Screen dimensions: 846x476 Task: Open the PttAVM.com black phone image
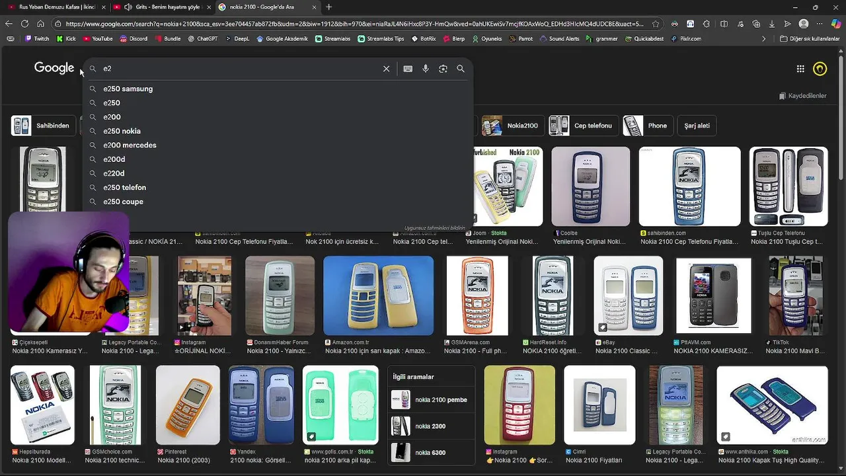[x=713, y=296]
